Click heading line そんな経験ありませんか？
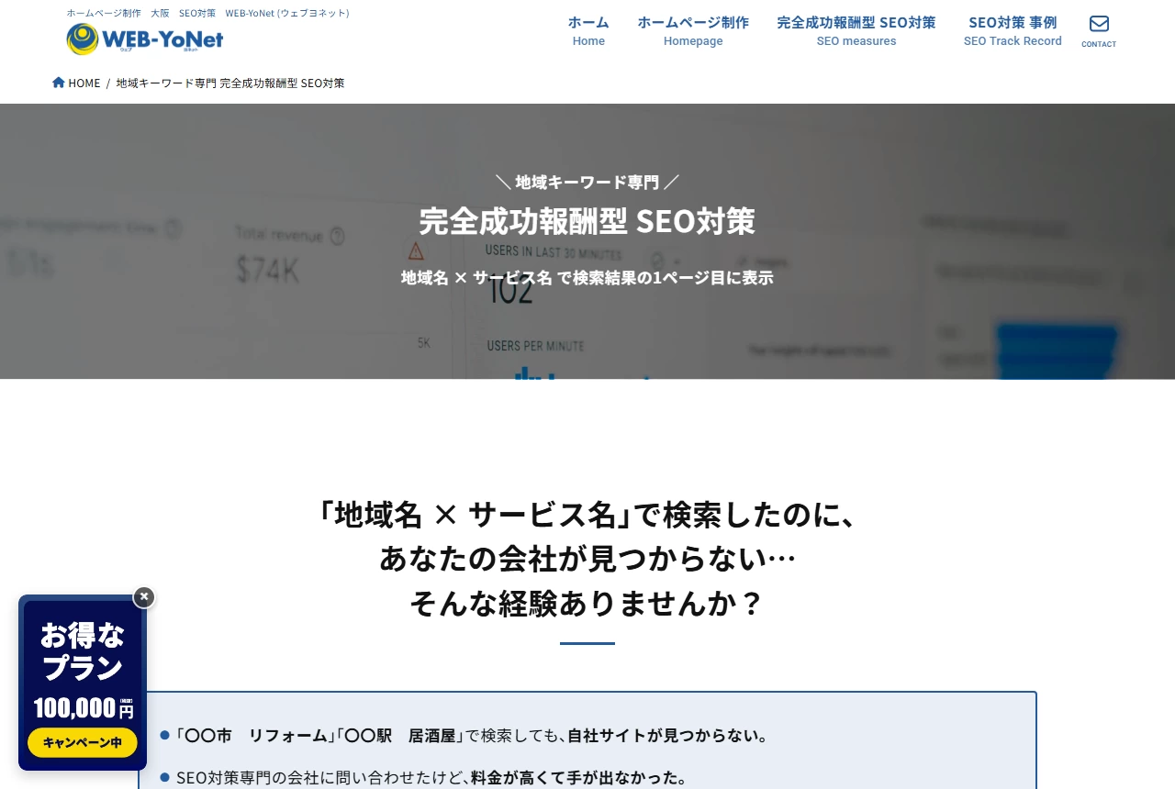Image resolution: width=1175 pixels, height=789 pixels. pos(587,603)
